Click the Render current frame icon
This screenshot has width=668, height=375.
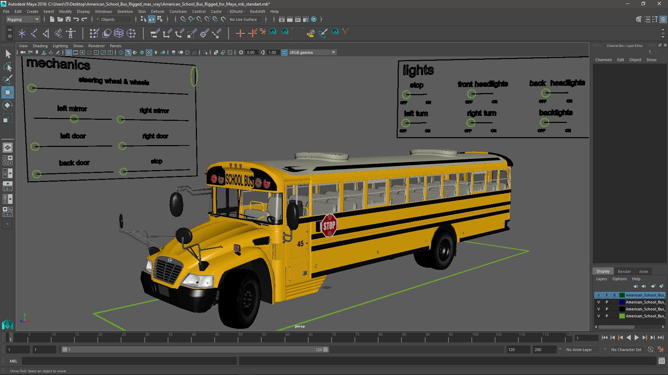coord(289,19)
